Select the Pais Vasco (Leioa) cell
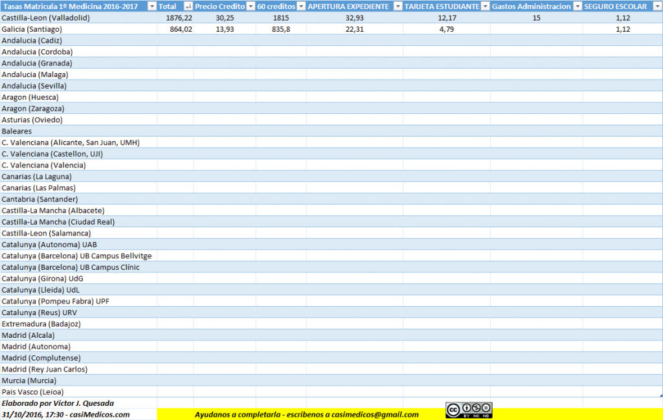Screen dimensions: 663x420 pos(34,392)
